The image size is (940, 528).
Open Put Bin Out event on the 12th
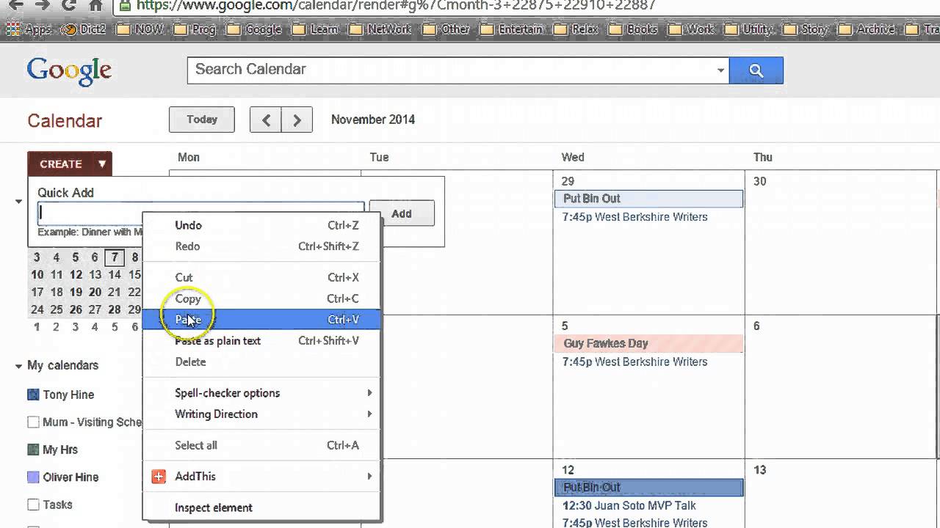[x=648, y=488]
